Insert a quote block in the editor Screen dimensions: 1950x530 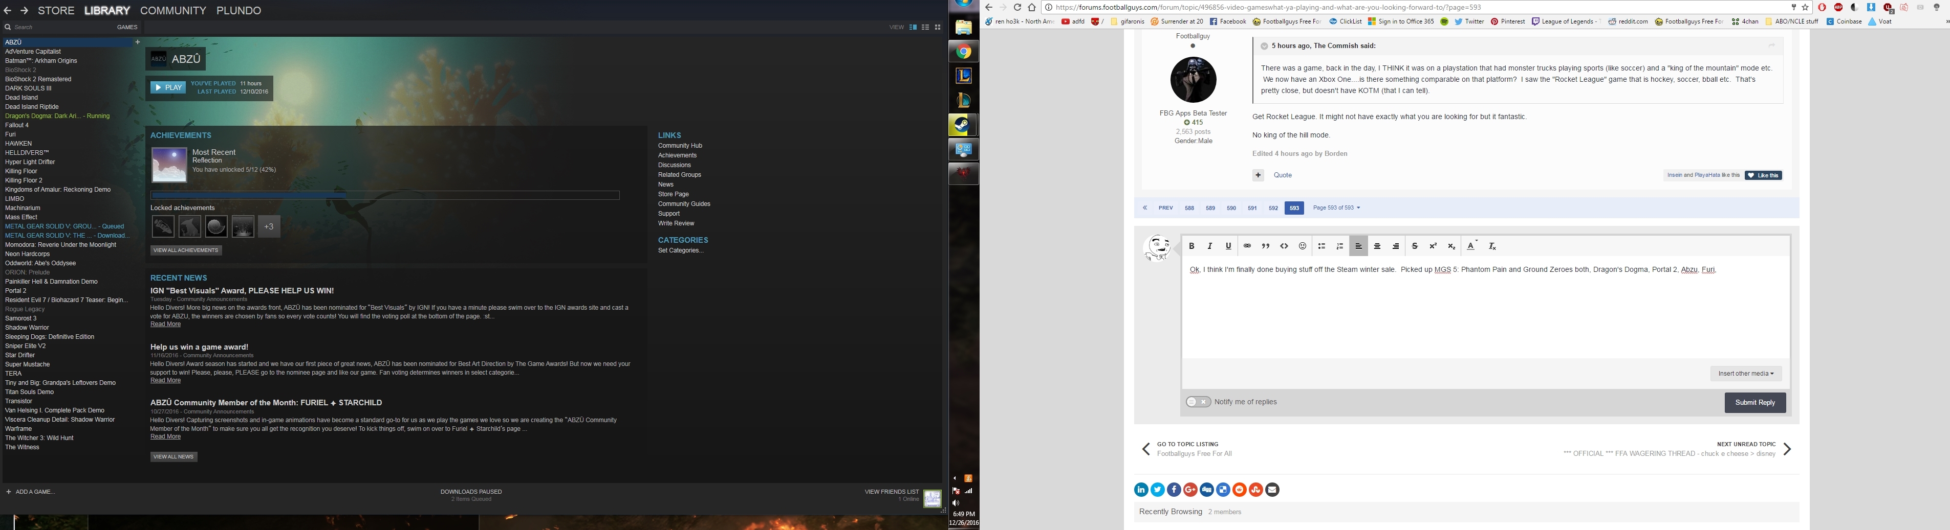(x=1266, y=246)
